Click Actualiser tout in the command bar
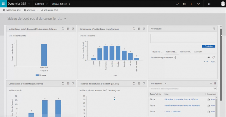Image resolution: width=226 pixels, height=117 pixels. pos(50,10)
